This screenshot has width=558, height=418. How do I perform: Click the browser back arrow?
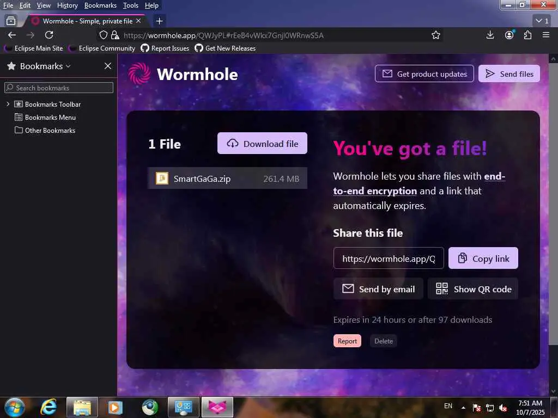click(12, 35)
